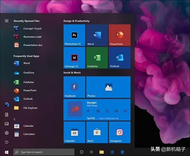Click the Design & Productivity group header
Image resolution: width=190 pixels, height=156 pixels.
(76, 21)
